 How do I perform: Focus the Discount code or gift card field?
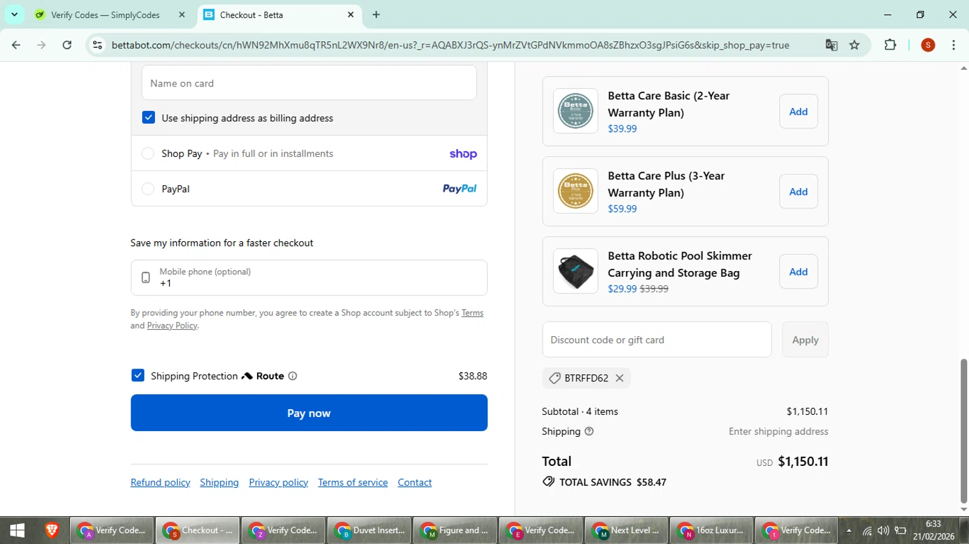657,339
